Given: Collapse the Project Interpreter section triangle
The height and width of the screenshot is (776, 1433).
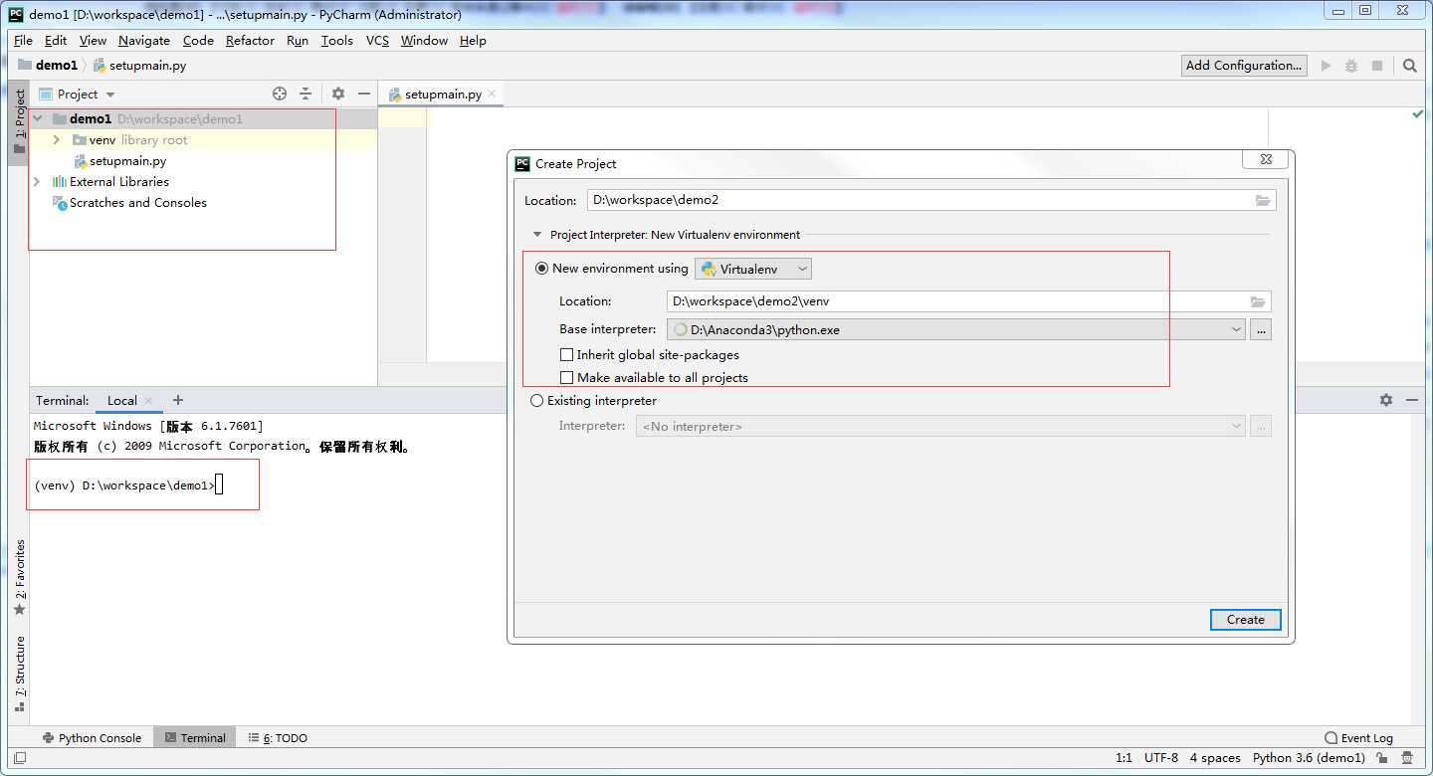Looking at the screenshot, I should click(538, 236).
